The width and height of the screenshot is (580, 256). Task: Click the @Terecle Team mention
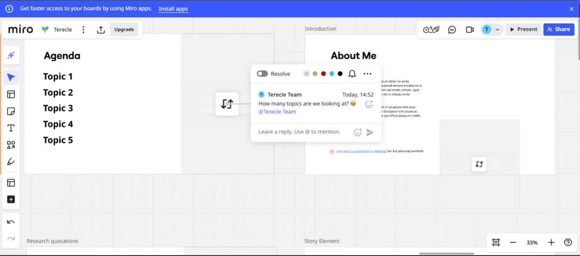[x=277, y=112]
